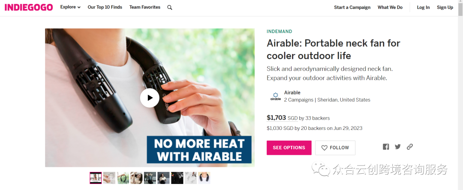This screenshot has height=190, width=463.
Task: Select the first highlighted gallery thumbnail
Action: [x=96, y=178]
